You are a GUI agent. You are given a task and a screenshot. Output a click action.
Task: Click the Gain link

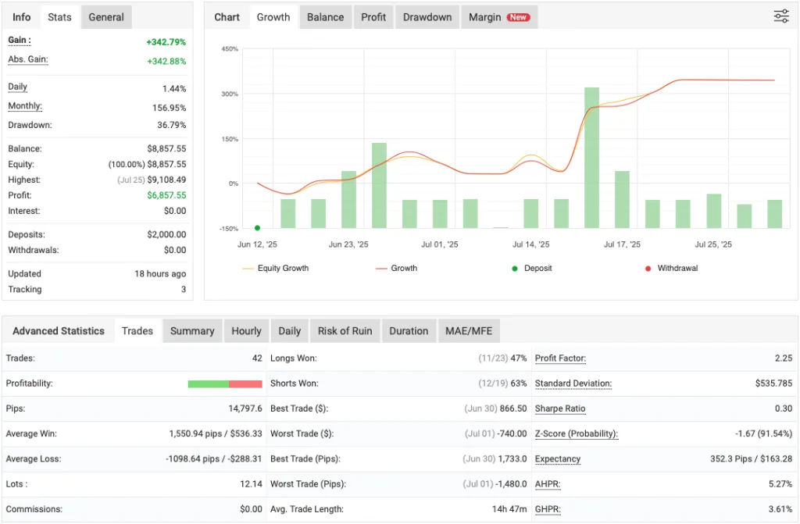[17, 40]
